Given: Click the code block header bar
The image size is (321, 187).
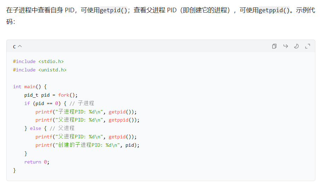Looking at the screenshot, I should 161,46.
